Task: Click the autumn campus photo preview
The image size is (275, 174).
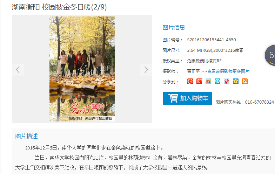Action: [82, 69]
